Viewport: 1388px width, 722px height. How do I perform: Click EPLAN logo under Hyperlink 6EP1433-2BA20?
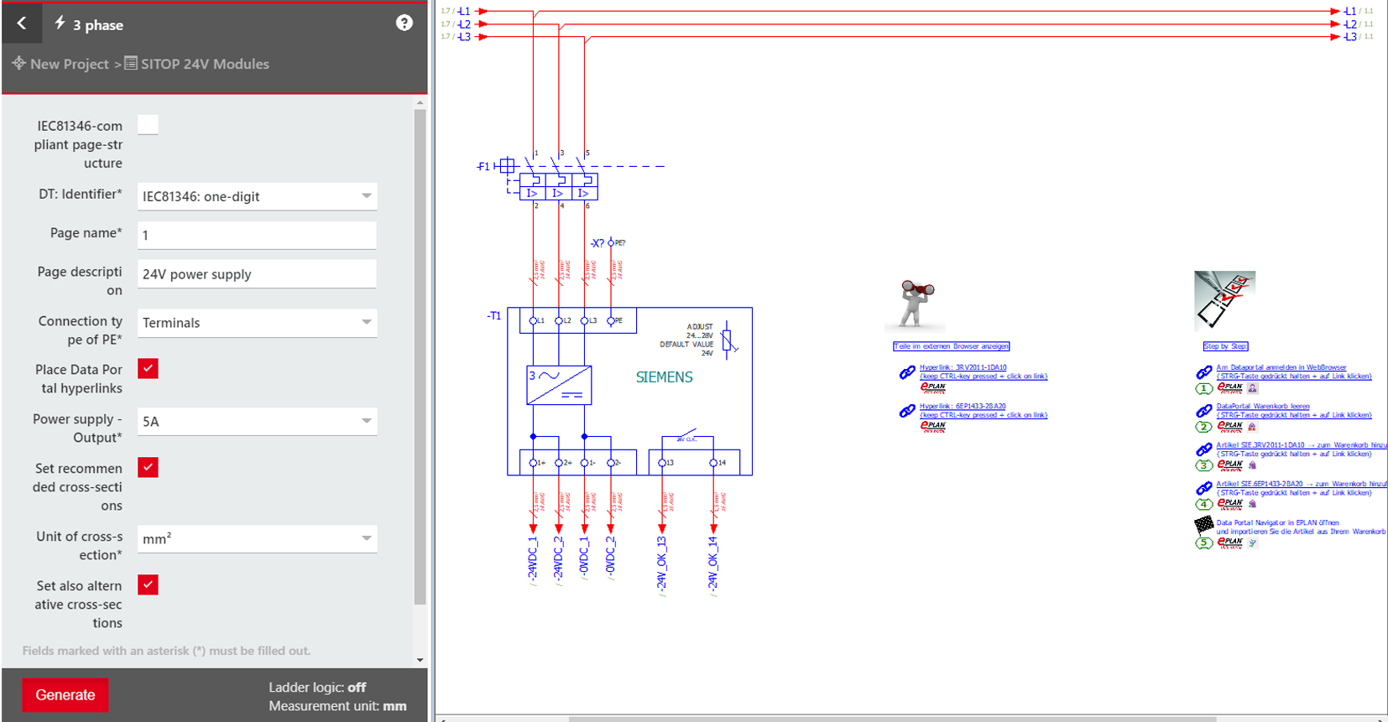(933, 426)
